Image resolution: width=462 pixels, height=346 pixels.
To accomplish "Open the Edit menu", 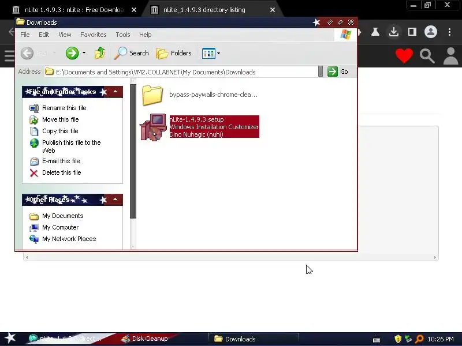I will [44, 35].
